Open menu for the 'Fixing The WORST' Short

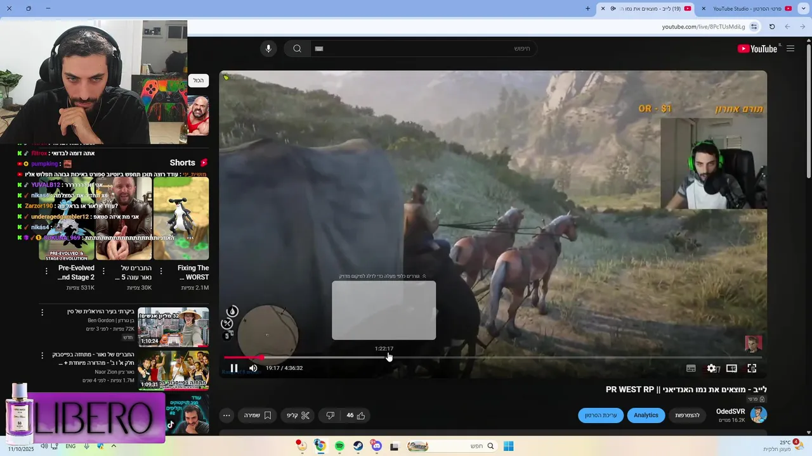pos(161,270)
